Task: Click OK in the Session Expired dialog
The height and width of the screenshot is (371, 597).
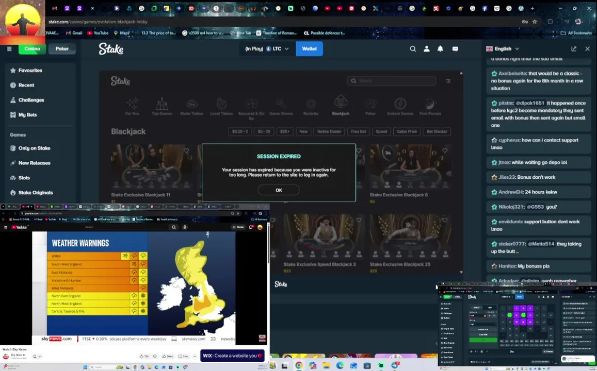Action: (278, 190)
